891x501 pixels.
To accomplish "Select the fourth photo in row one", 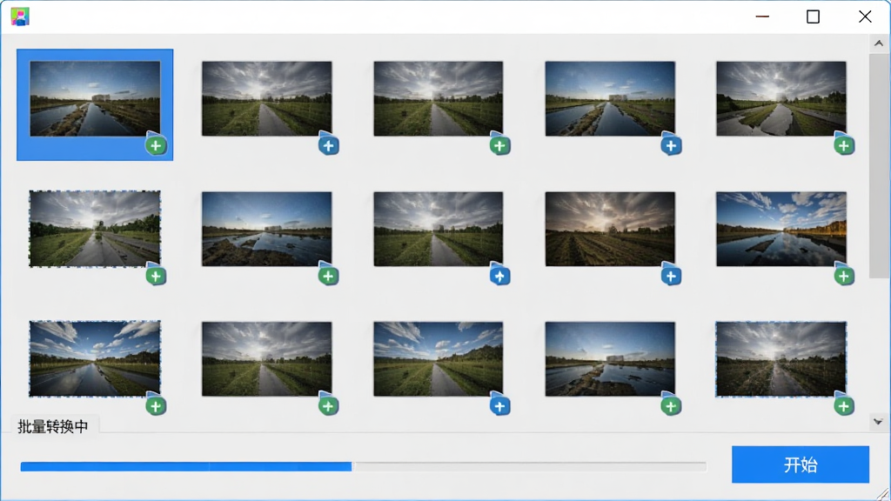I will (x=610, y=99).
